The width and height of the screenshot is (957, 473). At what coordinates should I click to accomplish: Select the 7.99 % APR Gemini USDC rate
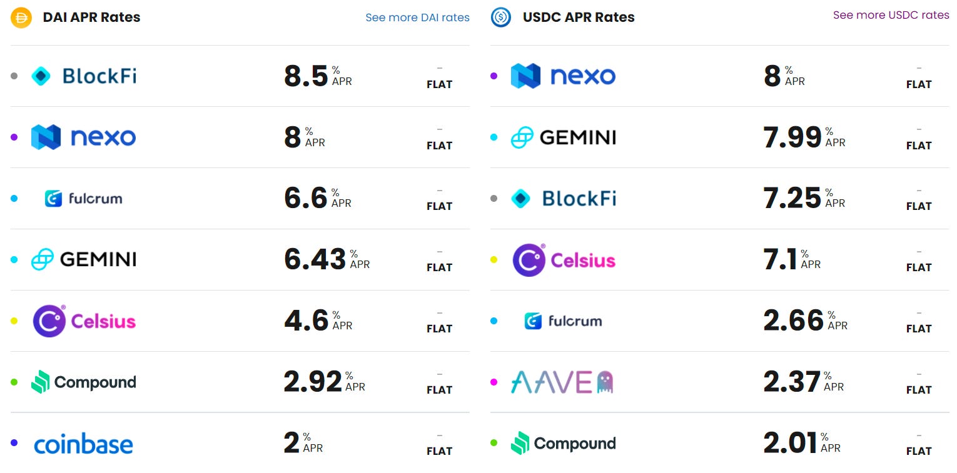tap(804, 137)
